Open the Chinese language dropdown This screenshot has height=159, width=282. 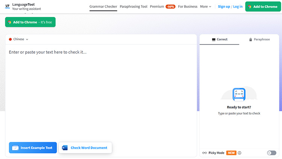[x=18, y=39]
